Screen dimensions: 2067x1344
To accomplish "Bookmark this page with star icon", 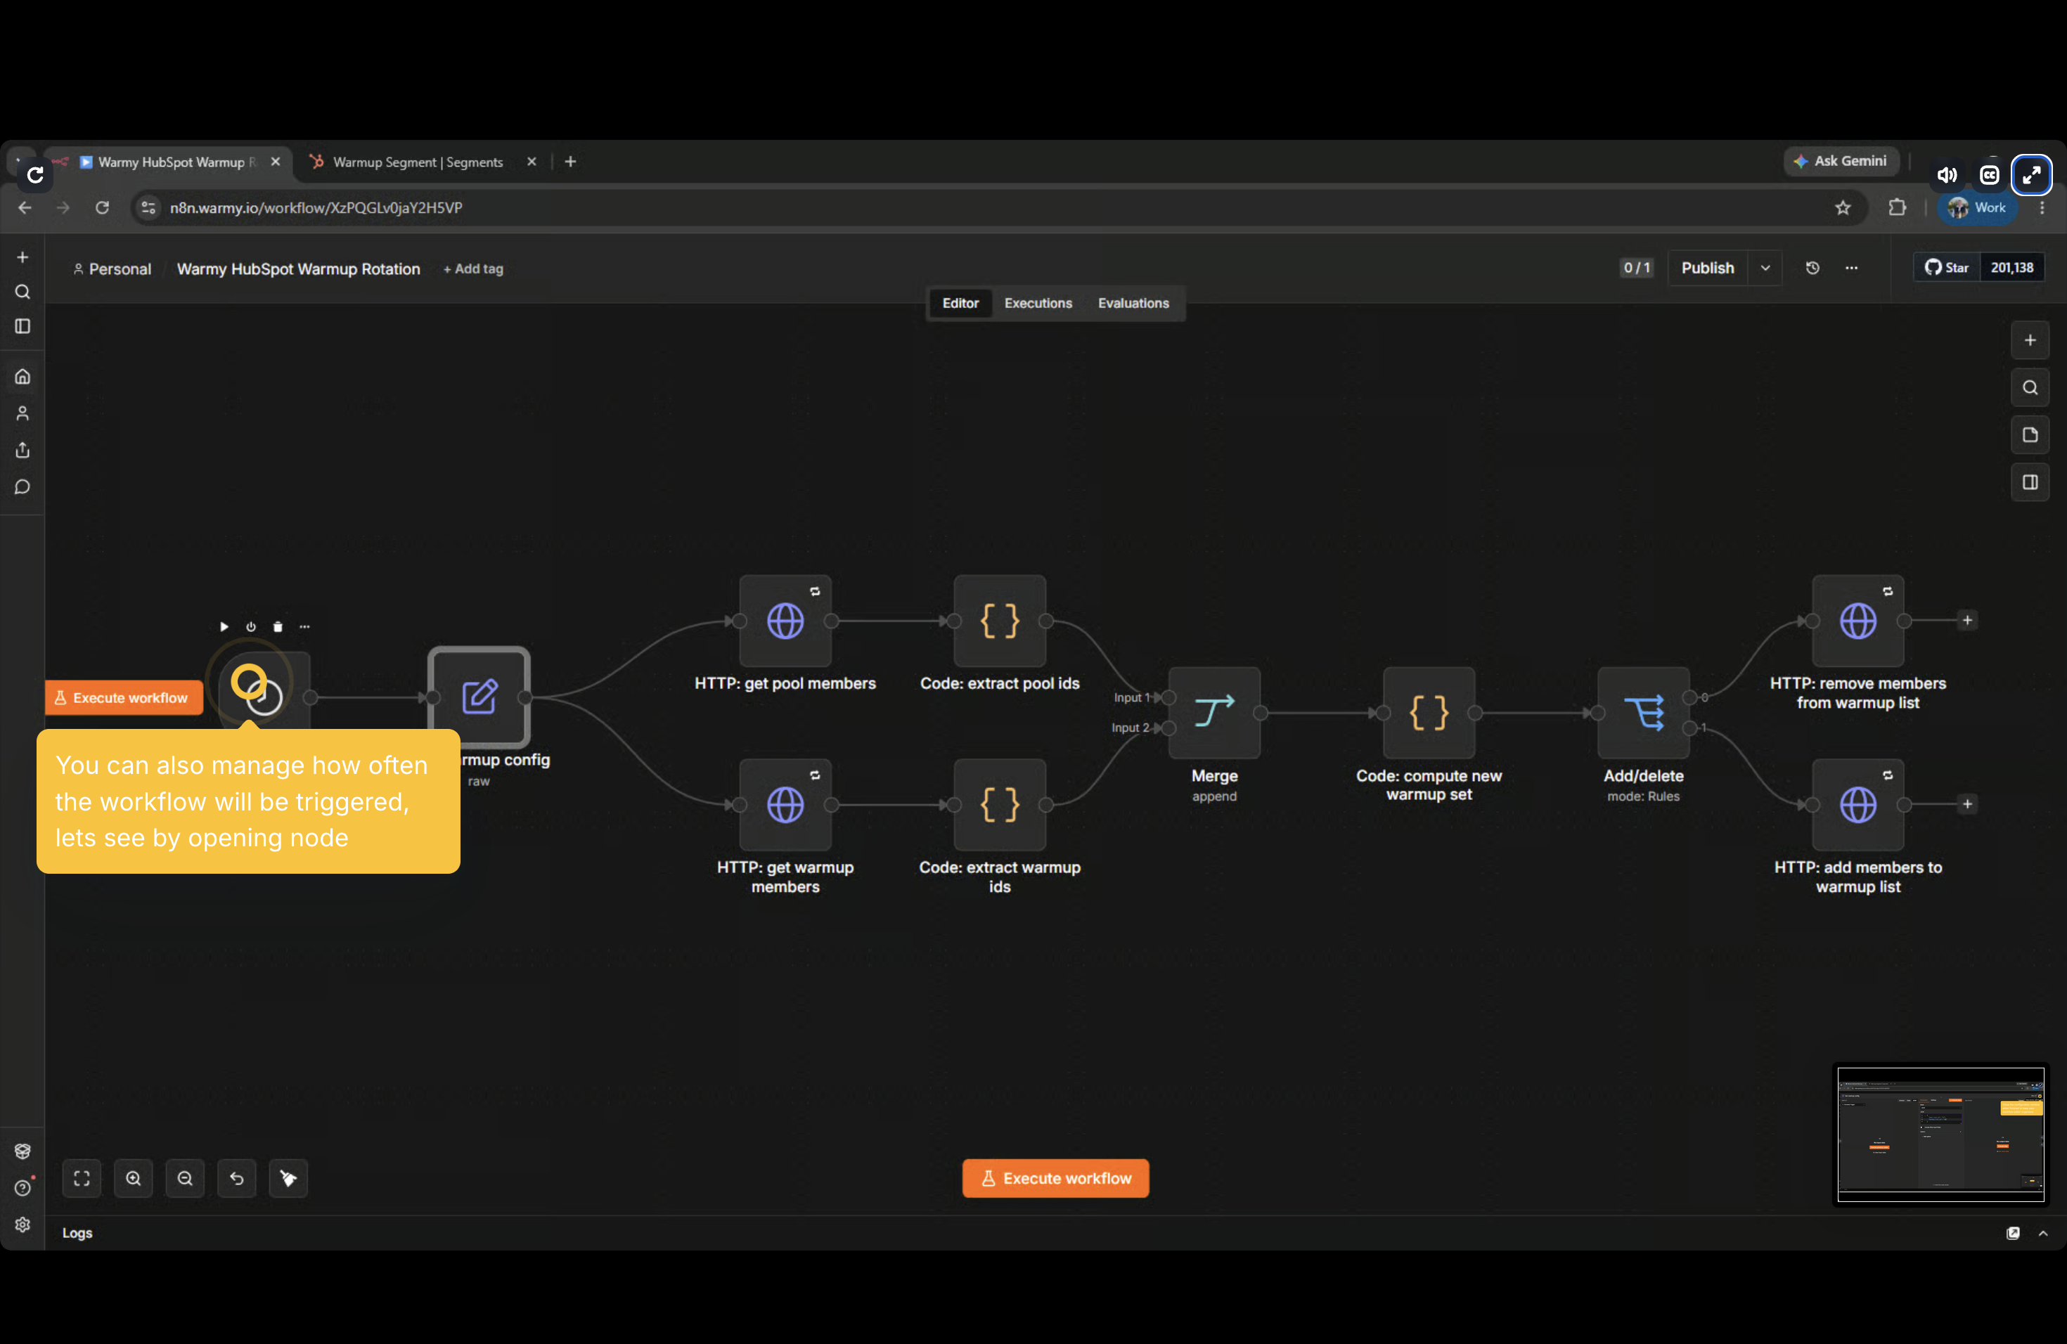I will (x=1843, y=207).
